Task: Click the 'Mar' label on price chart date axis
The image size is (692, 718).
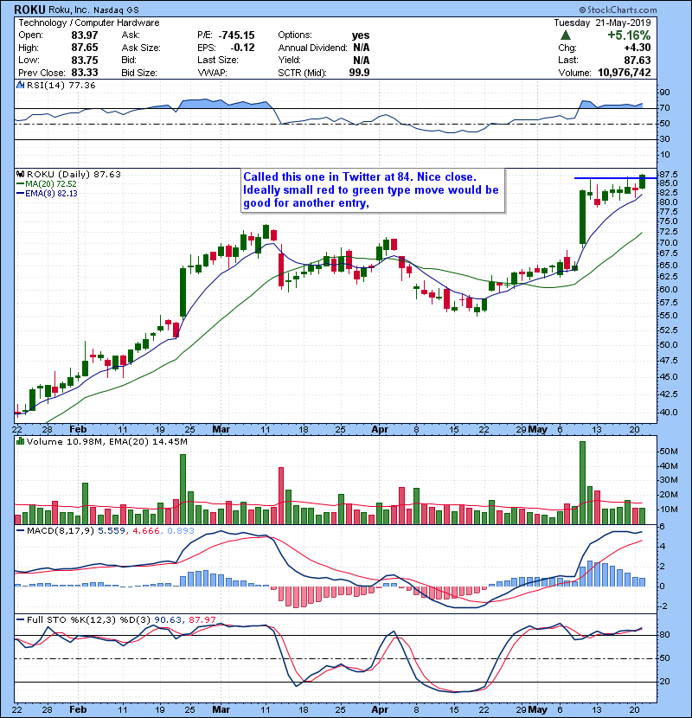Action: (x=221, y=430)
